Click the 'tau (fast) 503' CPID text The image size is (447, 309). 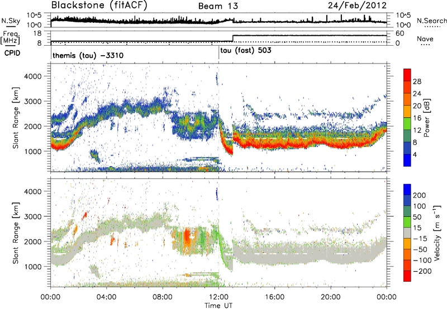[246, 51]
